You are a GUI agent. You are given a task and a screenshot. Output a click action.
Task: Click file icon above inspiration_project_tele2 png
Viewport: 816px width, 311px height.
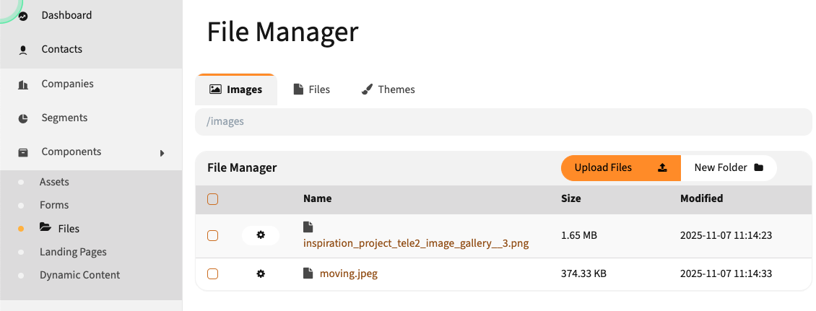tap(308, 227)
